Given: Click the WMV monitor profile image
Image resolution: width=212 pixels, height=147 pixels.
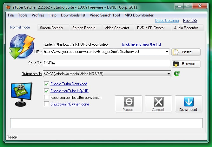Looking at the screenshot, I should pos(22,94).
